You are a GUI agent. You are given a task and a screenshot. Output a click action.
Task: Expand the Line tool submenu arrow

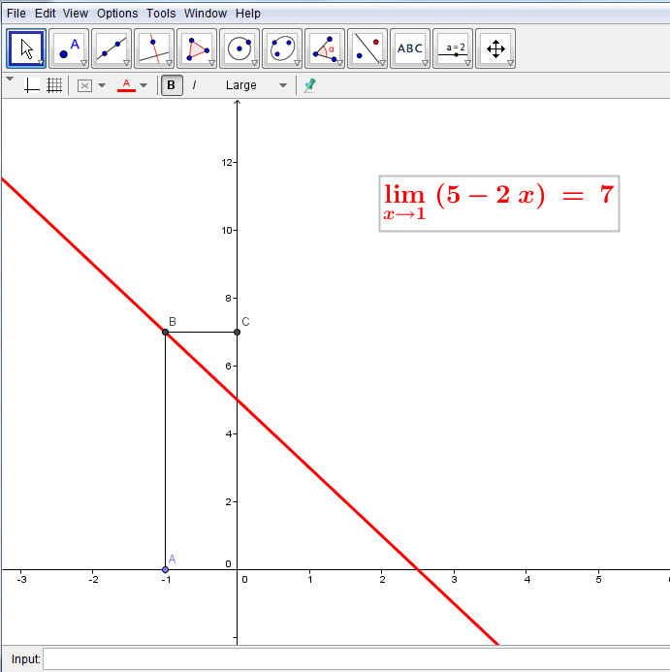pos(126,63)
